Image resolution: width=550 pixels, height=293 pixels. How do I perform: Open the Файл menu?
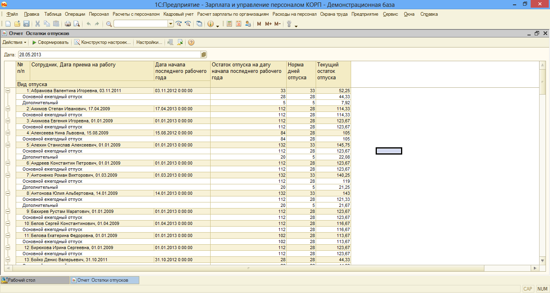(12, 14)
